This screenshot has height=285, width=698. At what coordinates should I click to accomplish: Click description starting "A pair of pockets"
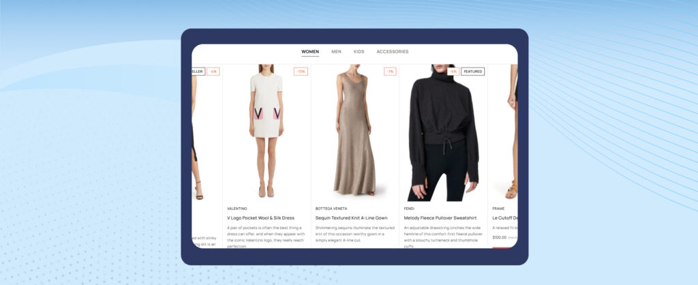(x=266, y=237)
